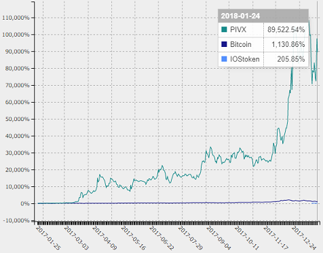Click the PIVX label in tooltip
The height and width of the screenshot is (253, 323).
tap(238, 30)
